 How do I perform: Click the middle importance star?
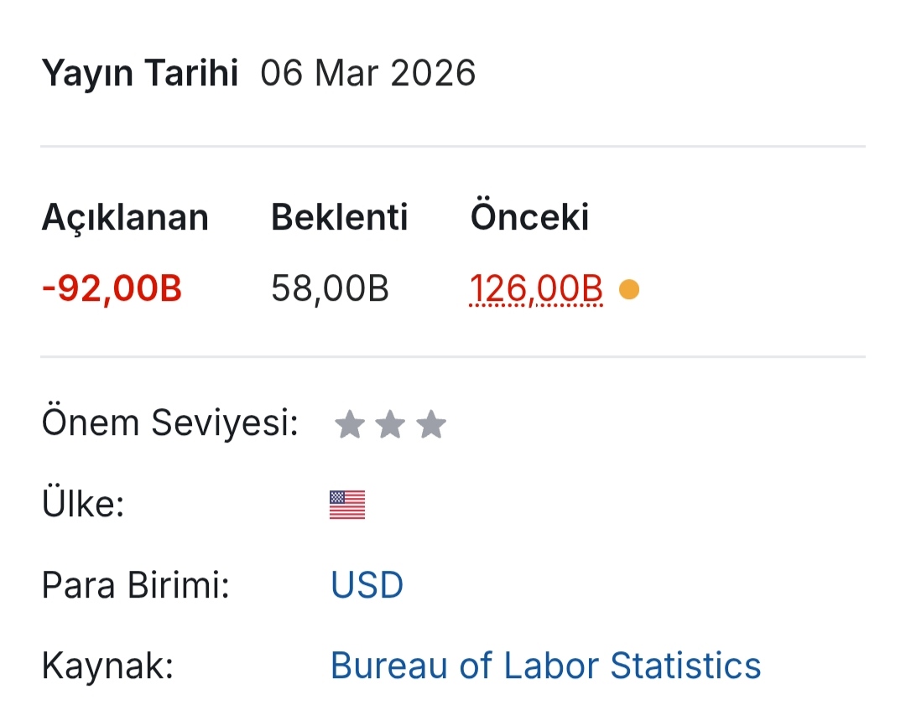click(x=390, y=425)
